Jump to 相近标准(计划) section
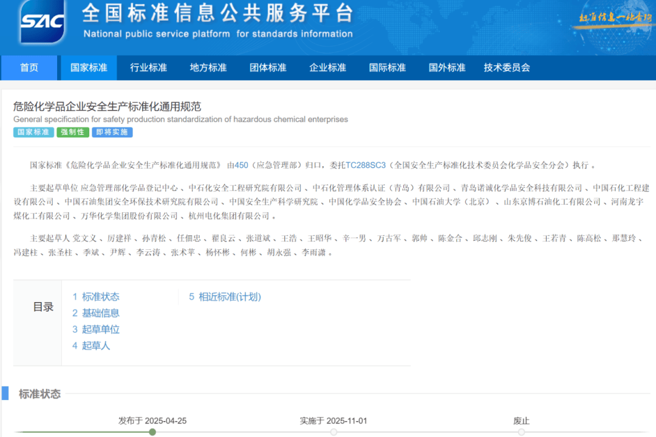 229,297
